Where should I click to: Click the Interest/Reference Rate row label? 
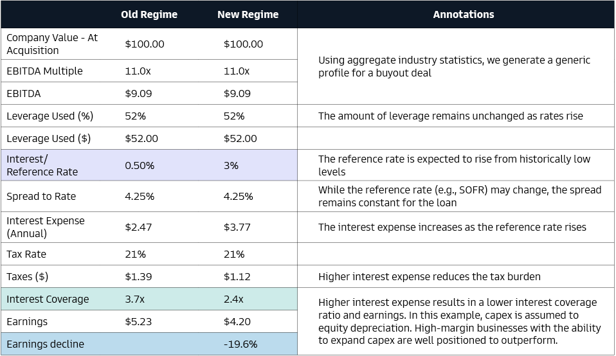(42, 166)
